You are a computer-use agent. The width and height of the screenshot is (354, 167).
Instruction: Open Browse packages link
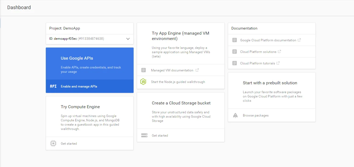click(256, 115)
